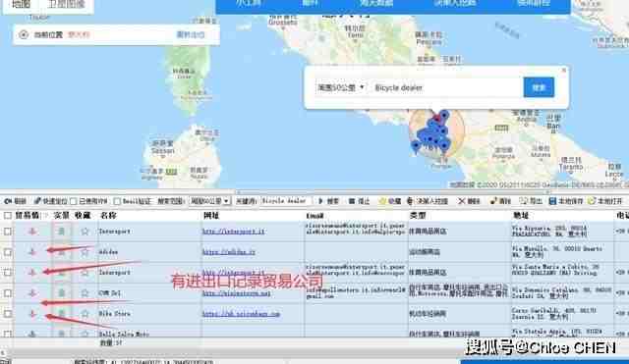Click the red pin in the map marker cluster
Viewport: 629px width, 364px height.
(x=436, y=118)
